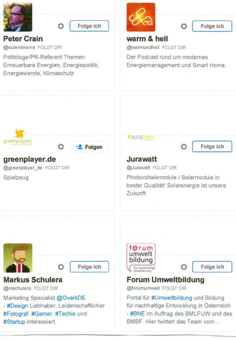Toggle 'Folge ich' for Peter Crain

tap(89, 26)
